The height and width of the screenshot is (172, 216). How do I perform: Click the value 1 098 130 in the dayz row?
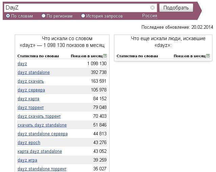coord(97,63)
